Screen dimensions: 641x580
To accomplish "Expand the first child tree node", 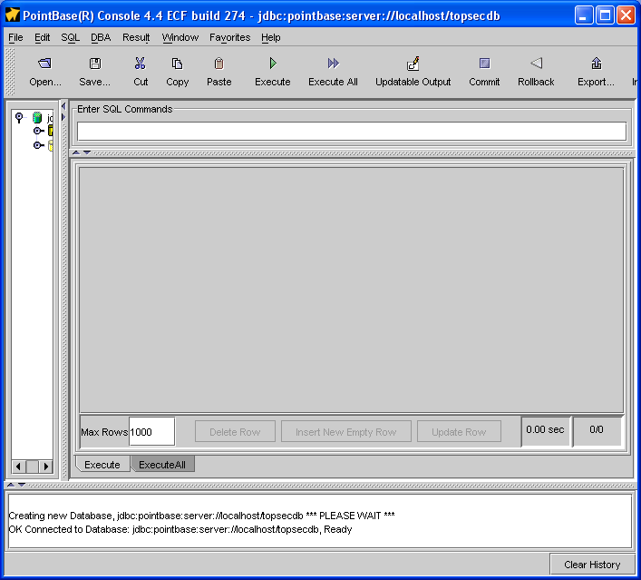I will pos(38,131).
